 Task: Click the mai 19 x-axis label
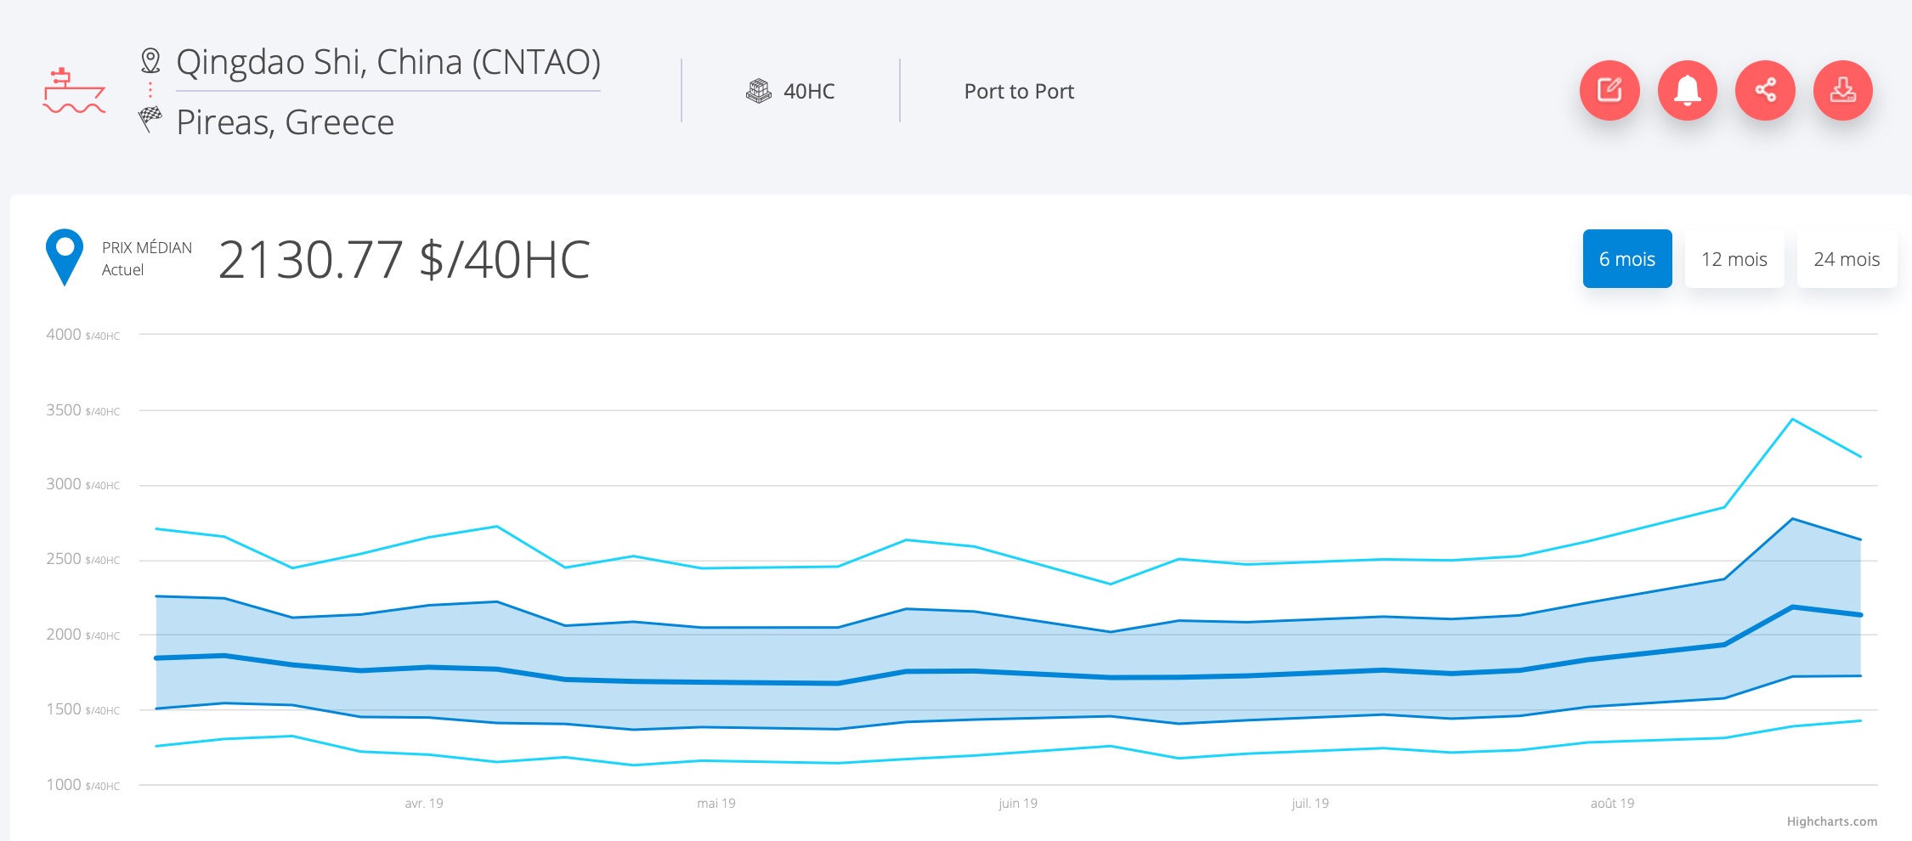[x=716, y=803]
